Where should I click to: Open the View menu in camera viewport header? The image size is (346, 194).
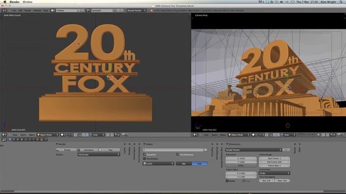click(x=206, y=135)
